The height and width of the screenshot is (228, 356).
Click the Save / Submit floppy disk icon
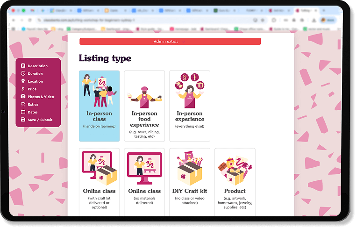pyautogui.click(x=23, y=120)
